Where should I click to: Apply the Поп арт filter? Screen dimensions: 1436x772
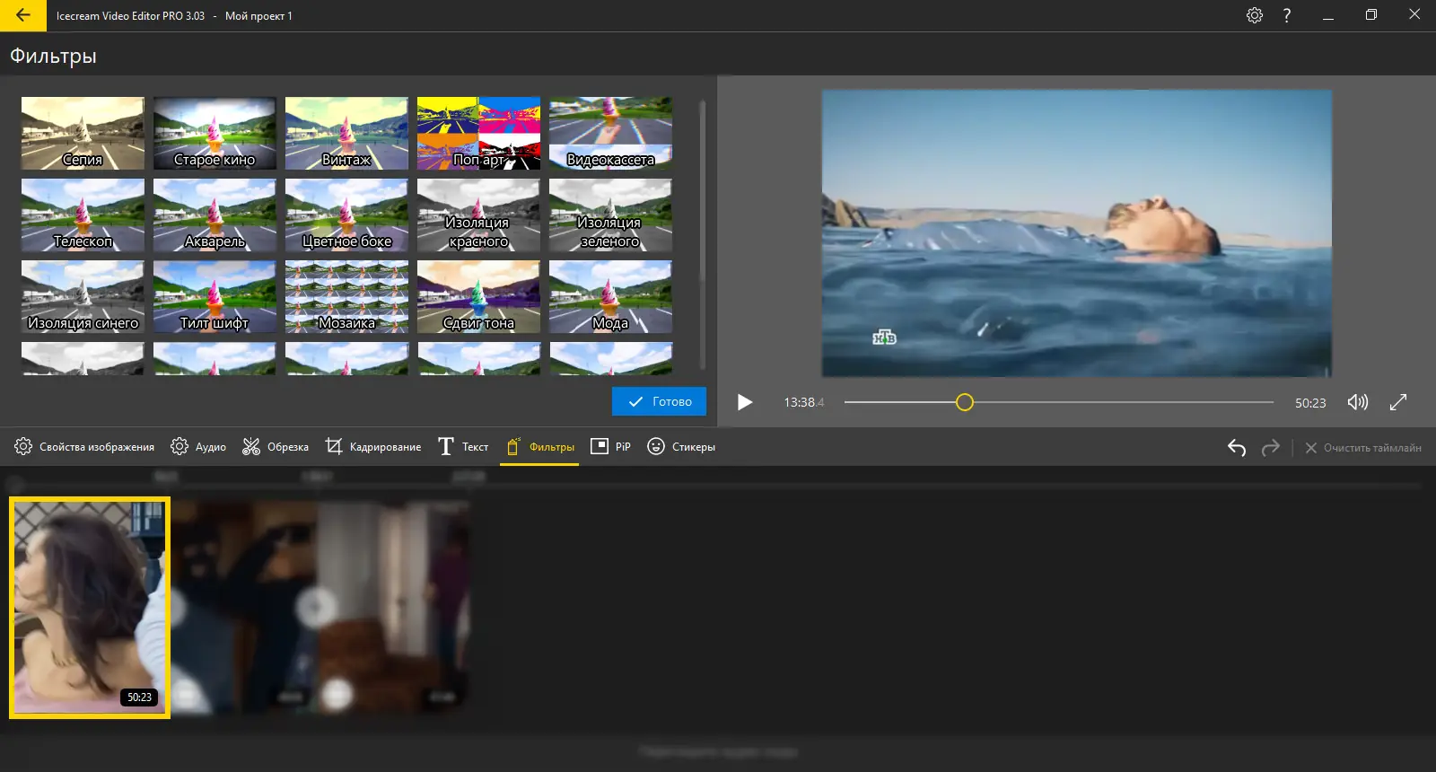(478, 133)
